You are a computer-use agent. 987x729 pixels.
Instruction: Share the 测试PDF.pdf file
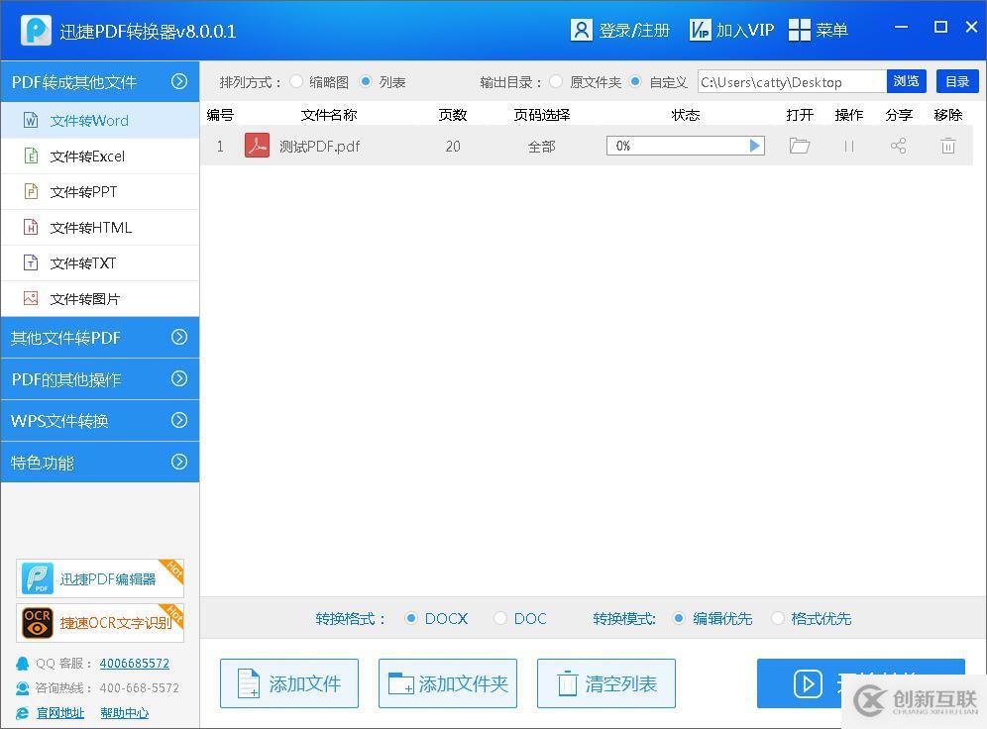[x=898, y=146]
